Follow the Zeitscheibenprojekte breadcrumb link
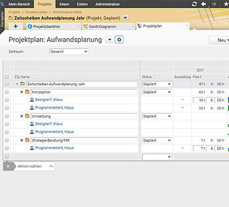This screenshot has height=207, width=229. [67, 12]
